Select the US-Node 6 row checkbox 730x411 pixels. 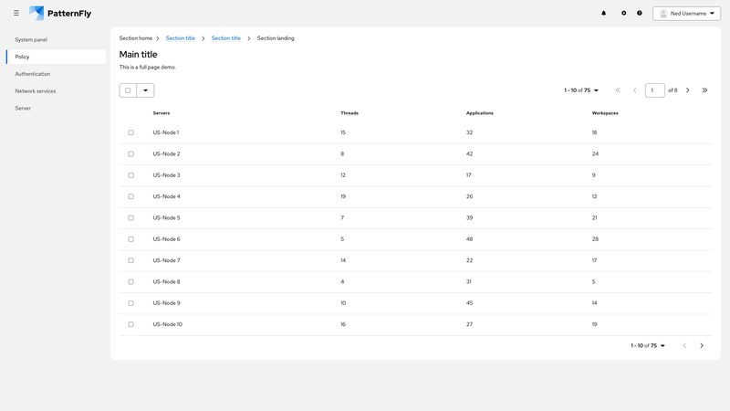click(x=130, y=239)
